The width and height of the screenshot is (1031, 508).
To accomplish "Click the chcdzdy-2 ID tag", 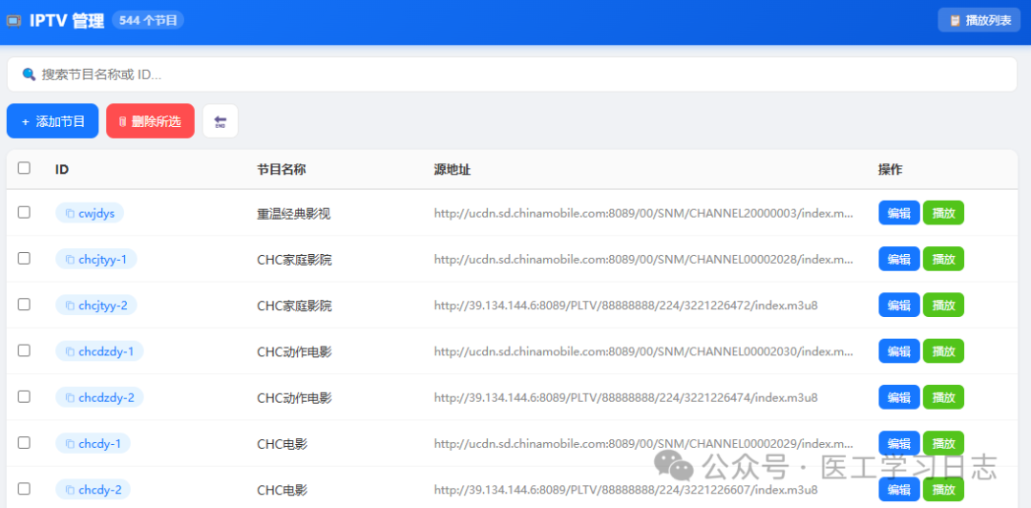I will (99, 397).
